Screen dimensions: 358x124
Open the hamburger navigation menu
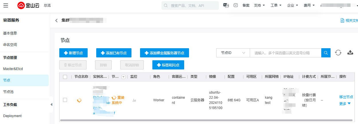6,5
